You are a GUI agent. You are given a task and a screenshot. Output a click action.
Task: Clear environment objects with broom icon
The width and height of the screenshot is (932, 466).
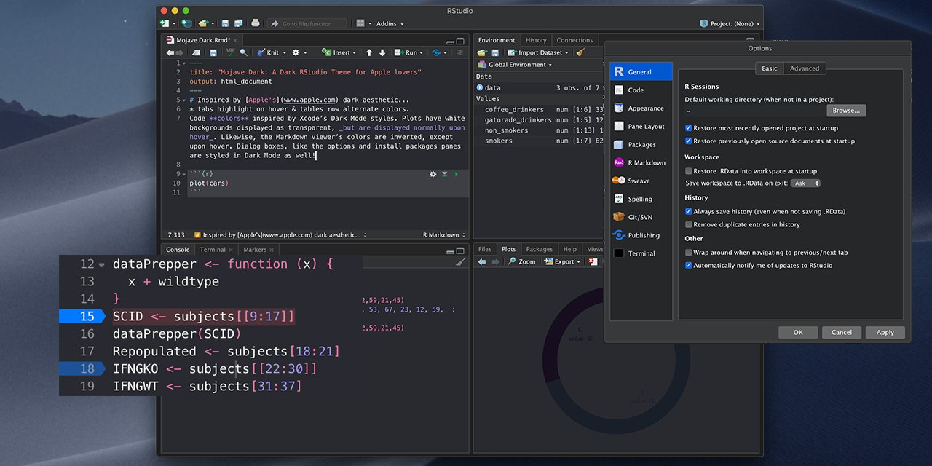580,52
